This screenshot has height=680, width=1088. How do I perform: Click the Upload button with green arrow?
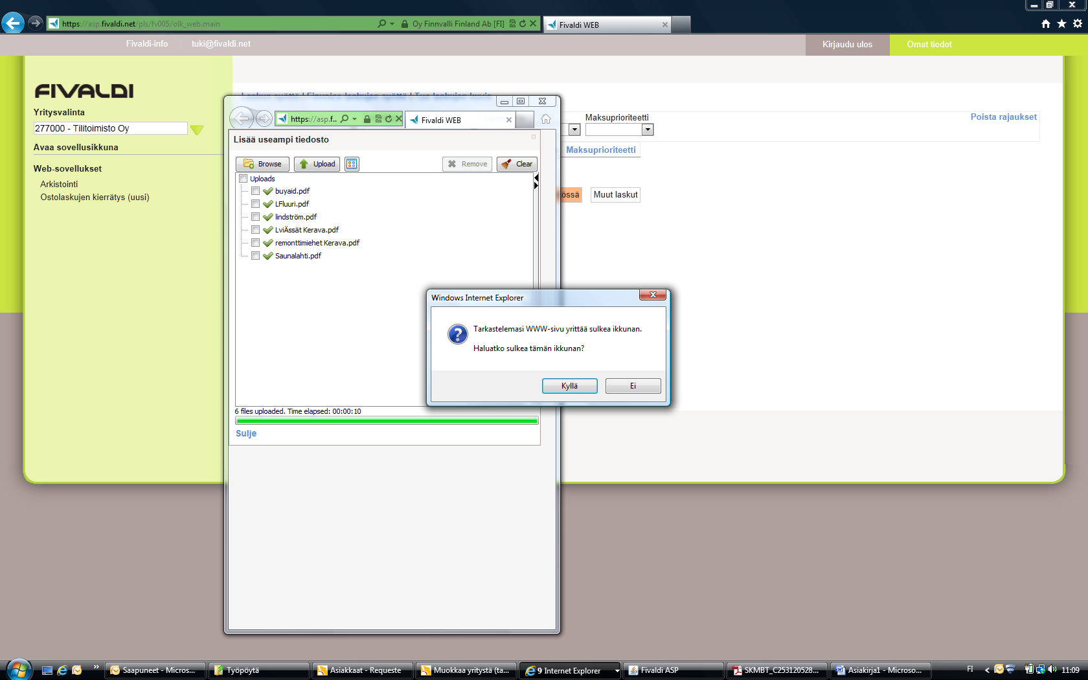tap(317, 164)
